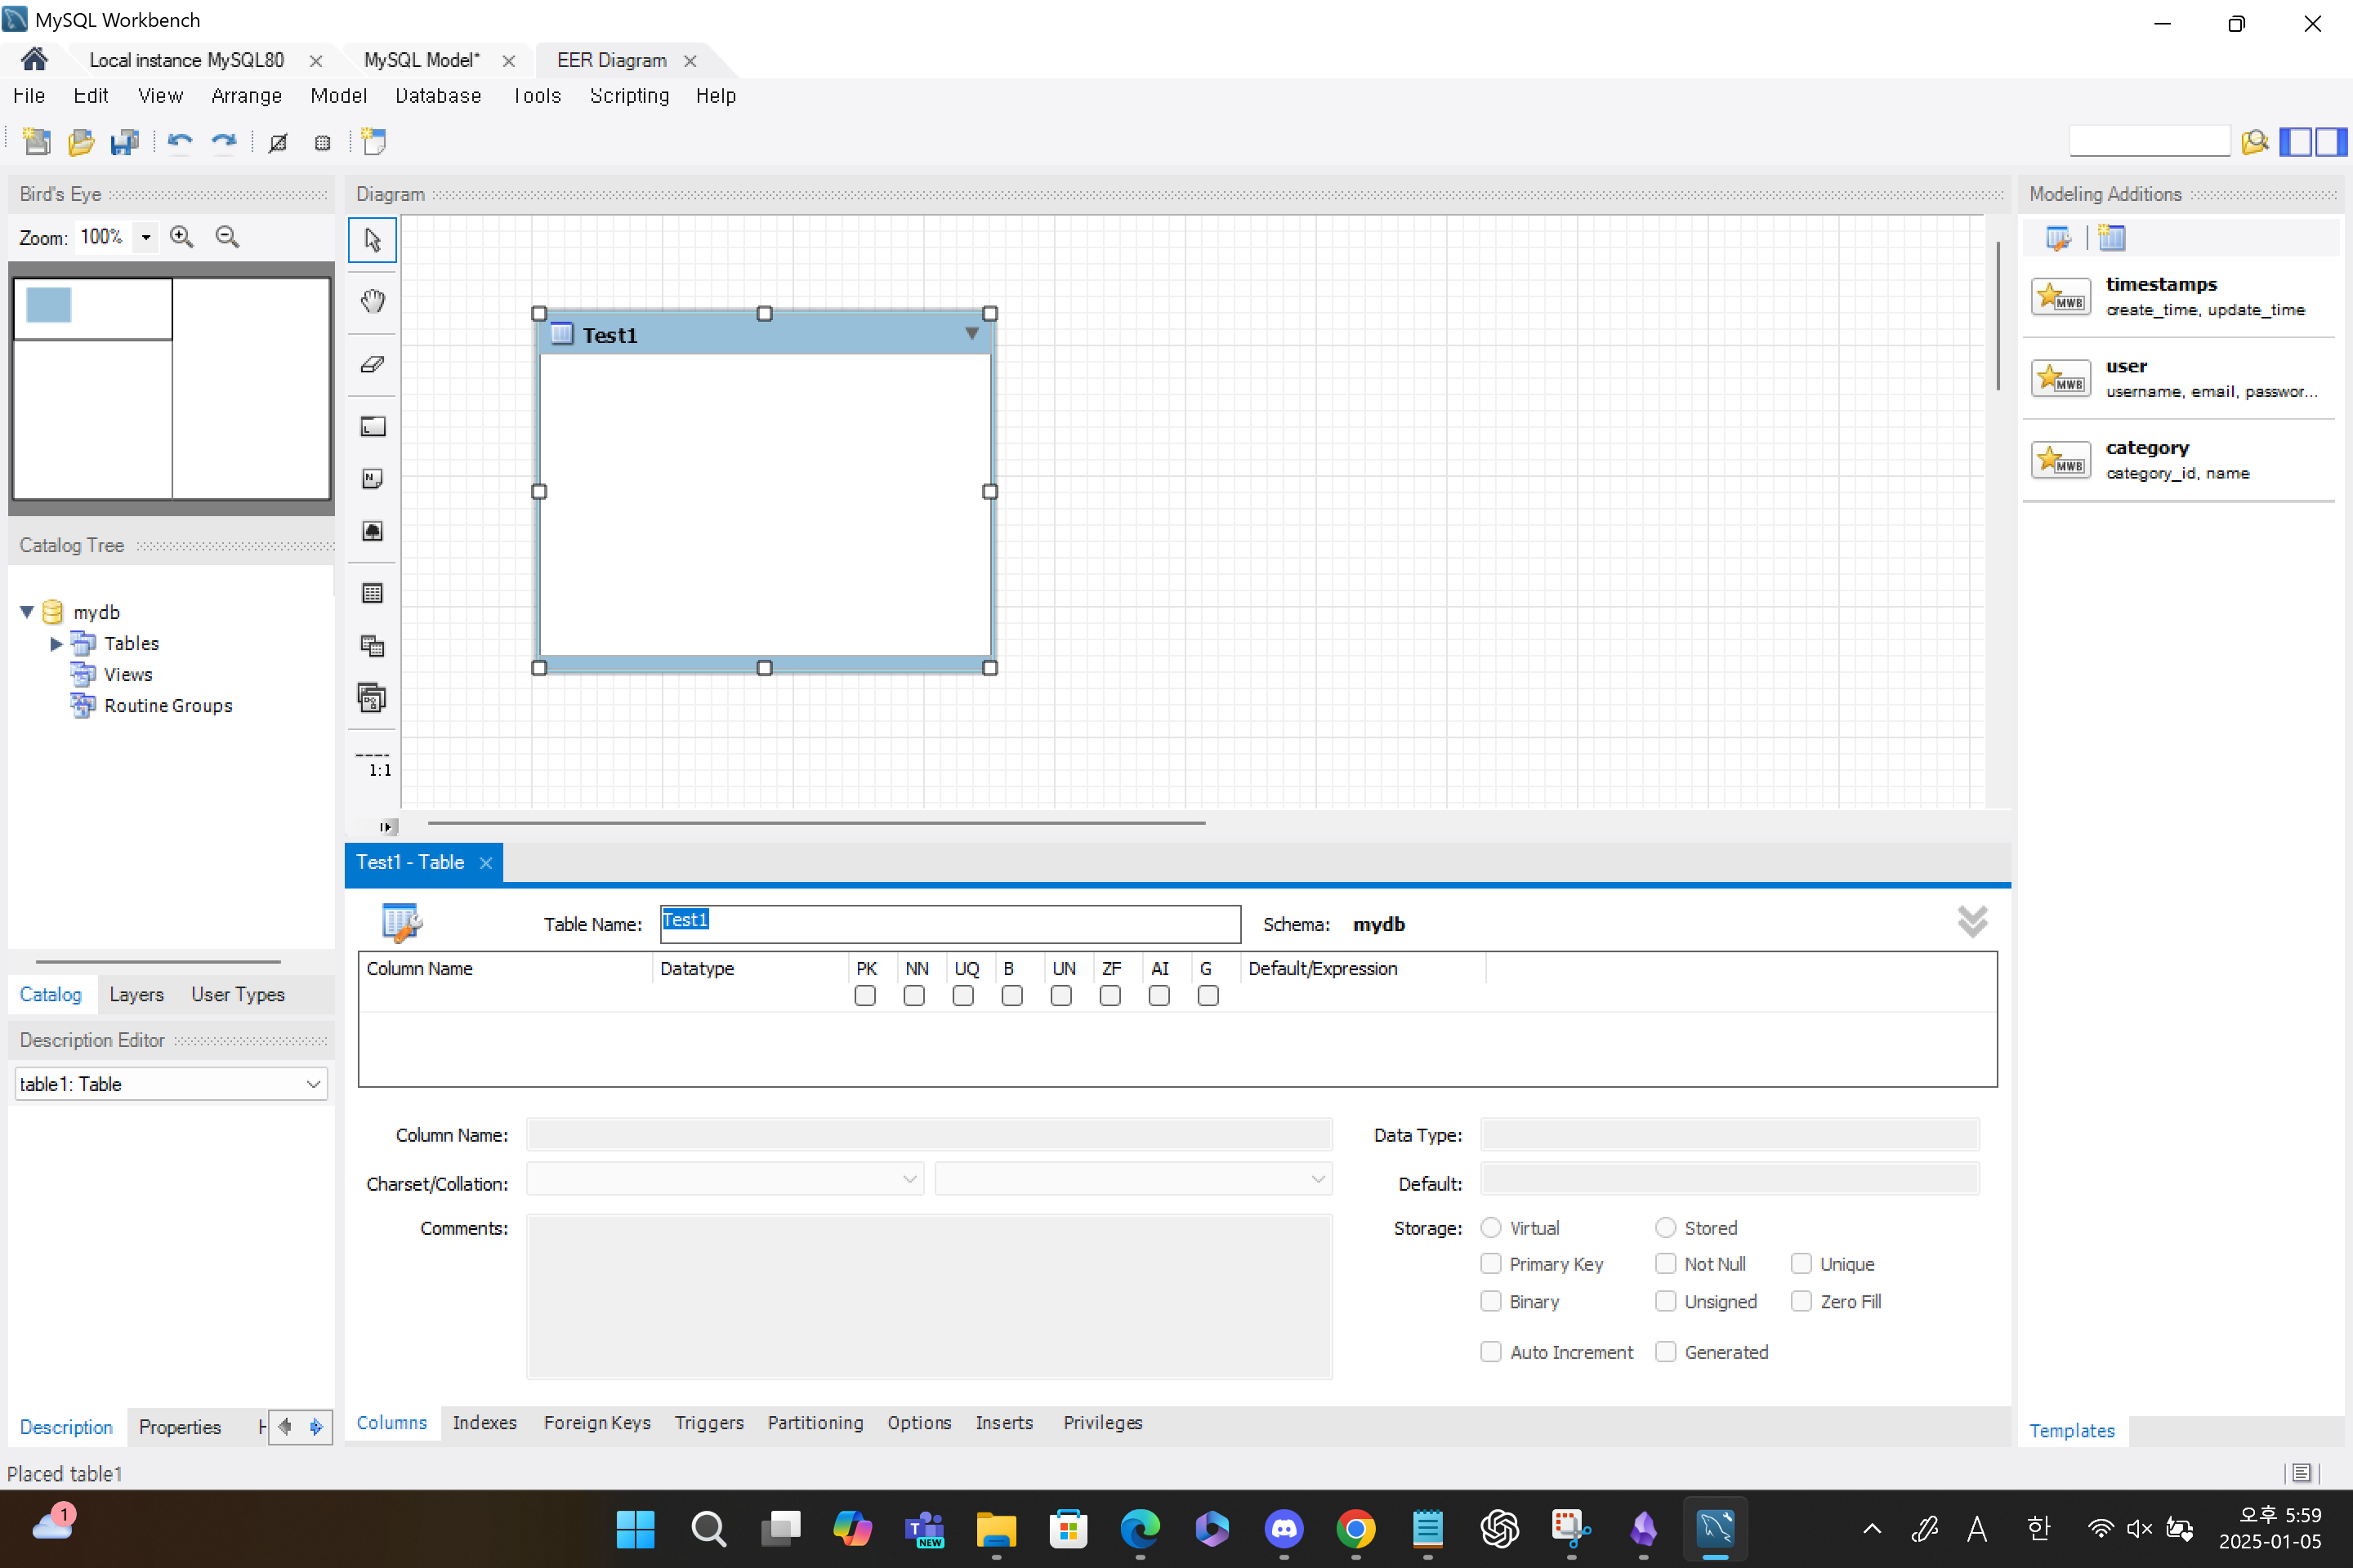This screenshot has height=1568, width=2353.
Task: Open the Scripting menu
Action: [629, 96]
